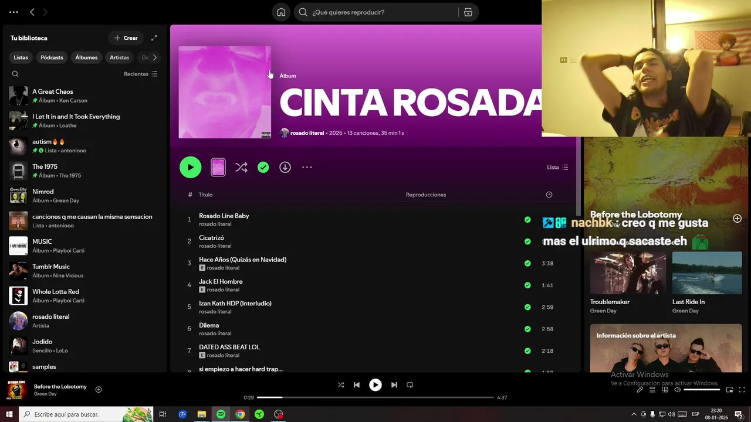Go forward with the right arrow
Screen dimensions: 751x422
click(x=45, y=12)
